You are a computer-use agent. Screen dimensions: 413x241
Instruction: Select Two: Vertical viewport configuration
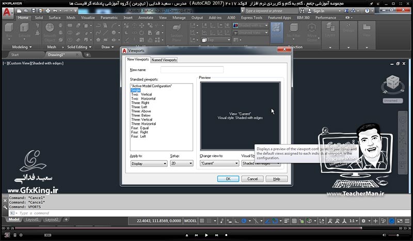(x=141, y=94)
